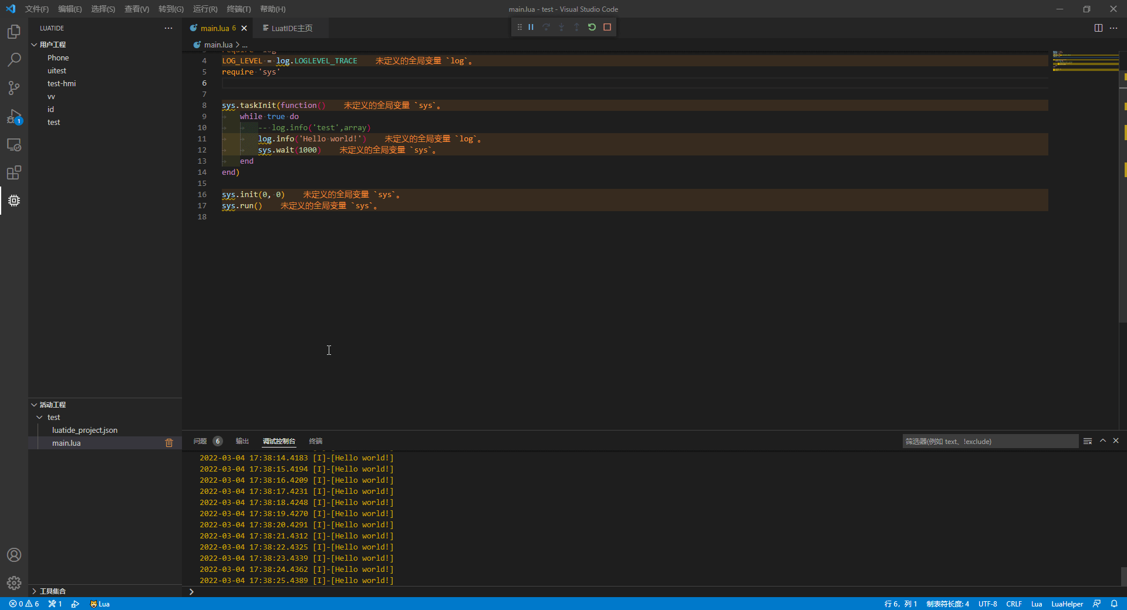The height and width of the screenshot is (610, 1127).
Task: Click the debug console REPL input prompt
Action: click(652, 591)
